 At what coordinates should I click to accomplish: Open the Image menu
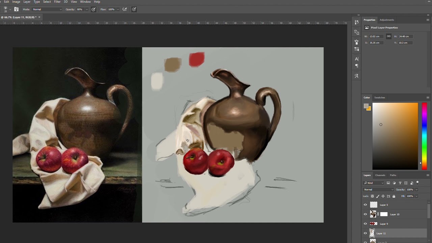(16, 2)
